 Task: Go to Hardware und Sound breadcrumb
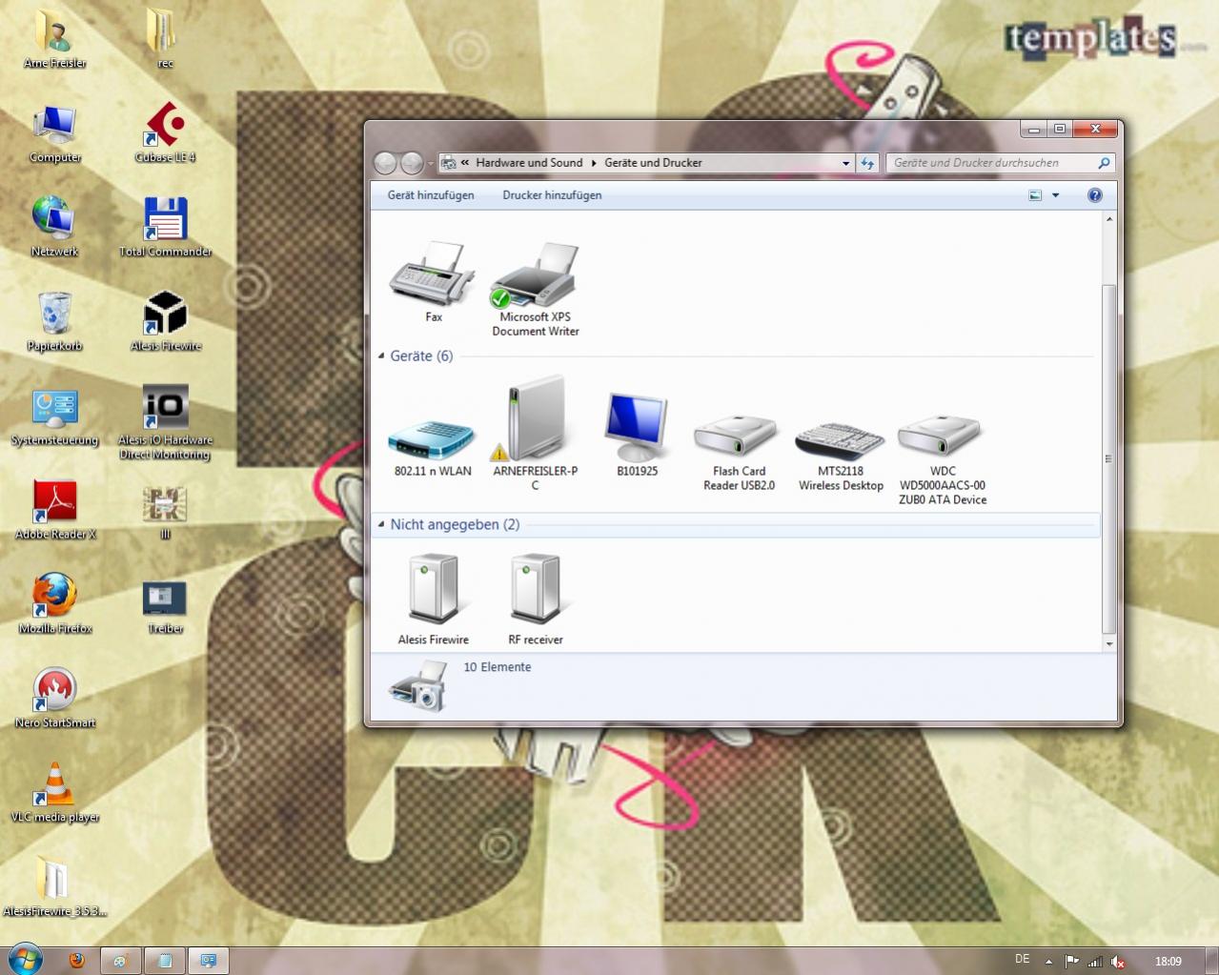click(x=529, y=163)
